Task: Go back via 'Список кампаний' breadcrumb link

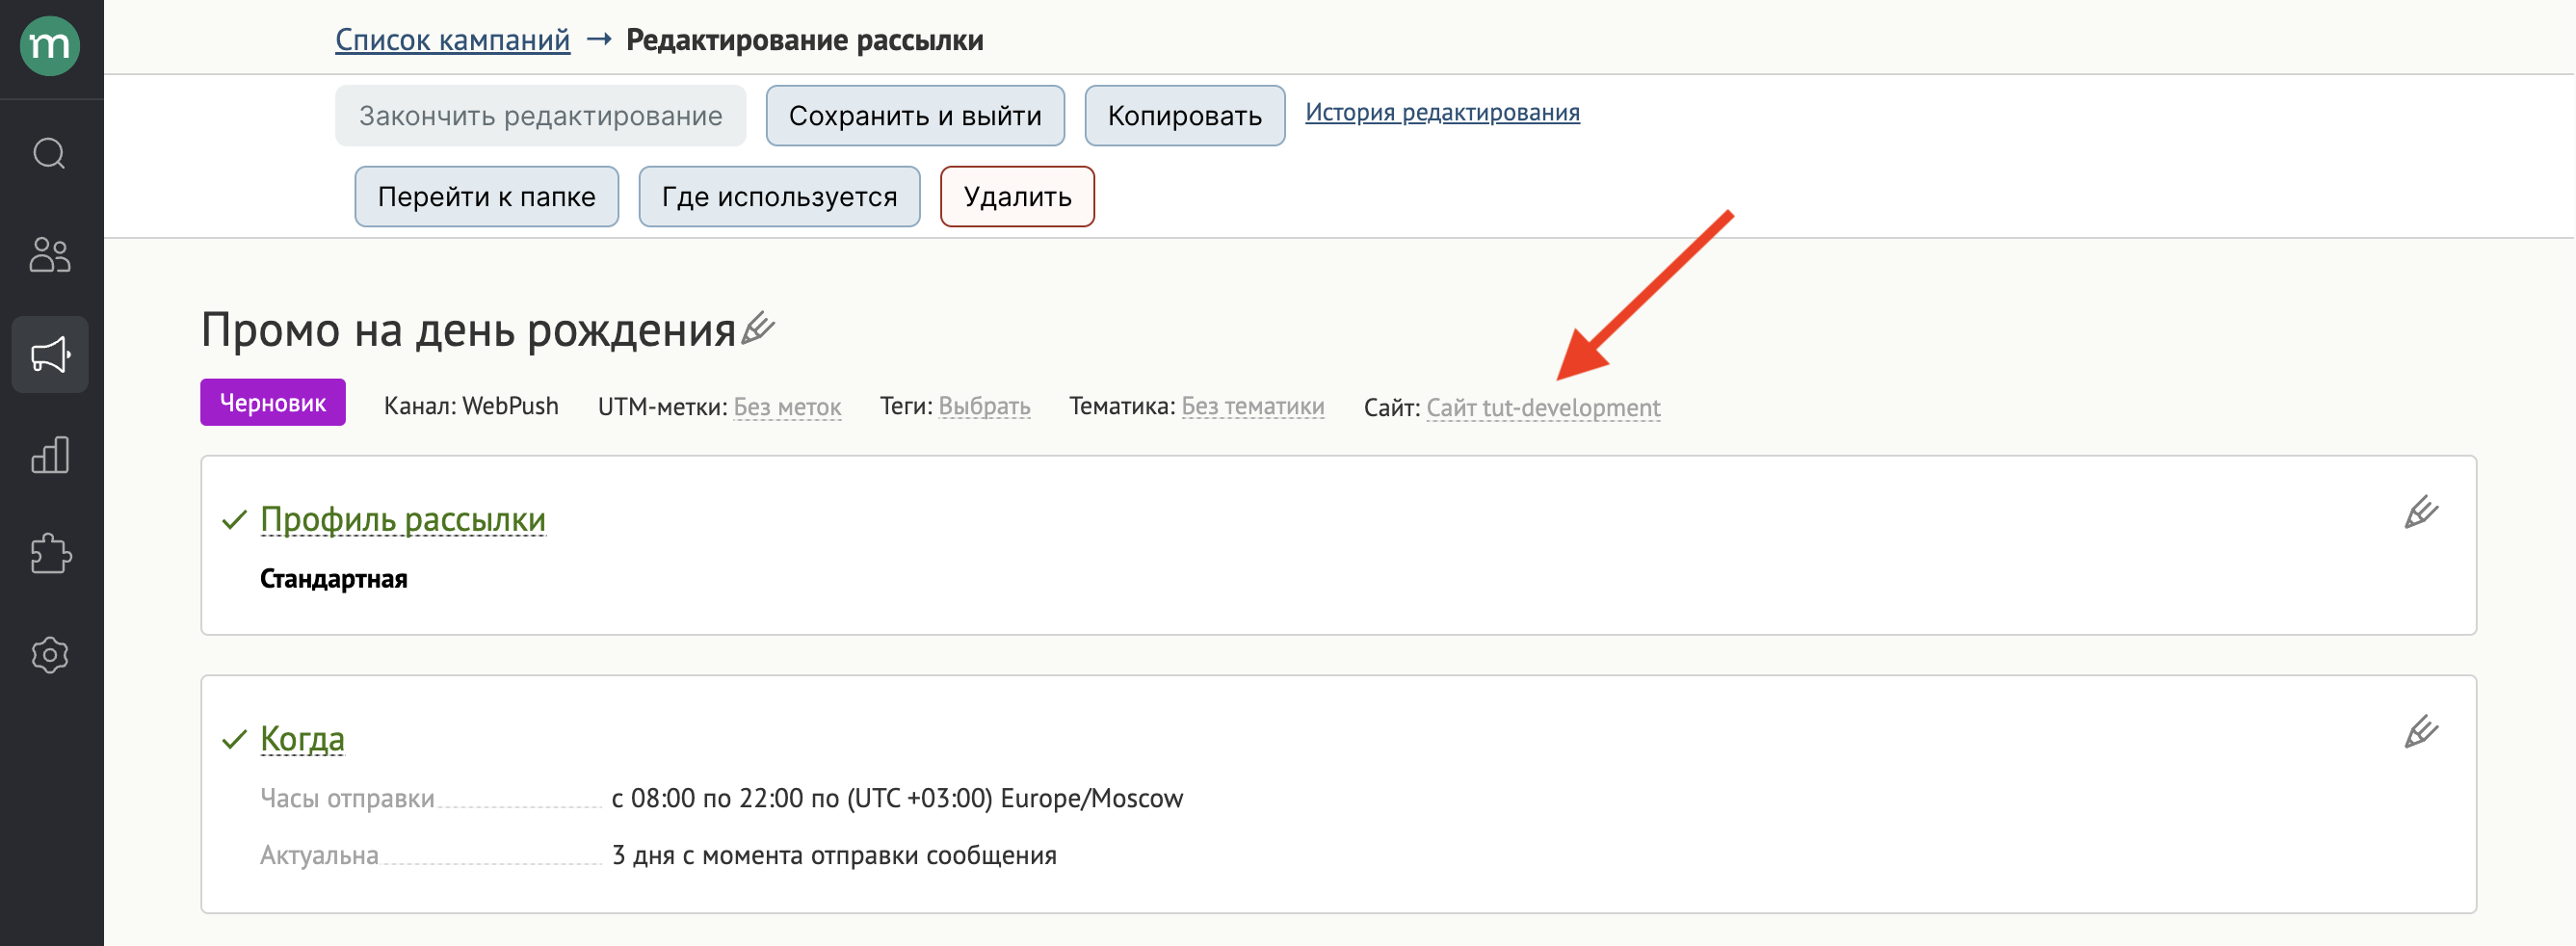Action: tap(453, 40)
